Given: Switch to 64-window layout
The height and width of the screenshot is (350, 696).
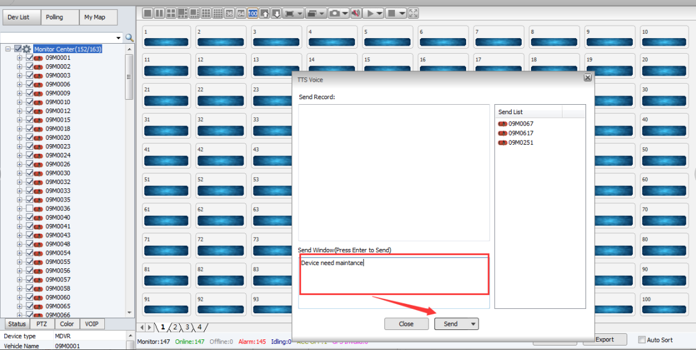Looking at the screenshot, I should point(241,13).
